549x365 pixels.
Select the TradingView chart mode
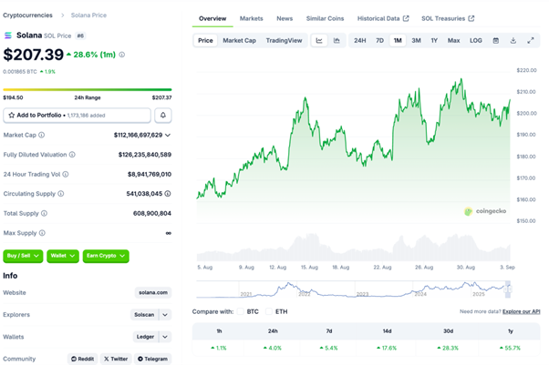point(284,41)
